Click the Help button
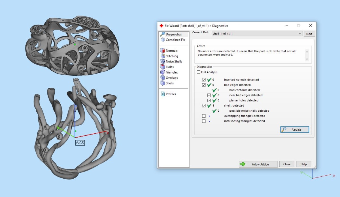This screenshot has width=340, height=197. (303, 164)
